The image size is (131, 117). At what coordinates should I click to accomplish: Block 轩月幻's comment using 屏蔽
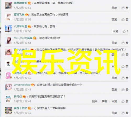tap(105, 101)
